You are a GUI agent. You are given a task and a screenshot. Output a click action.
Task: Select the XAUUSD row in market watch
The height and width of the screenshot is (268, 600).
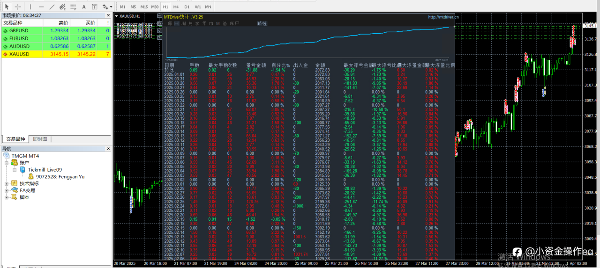[19, 54]
